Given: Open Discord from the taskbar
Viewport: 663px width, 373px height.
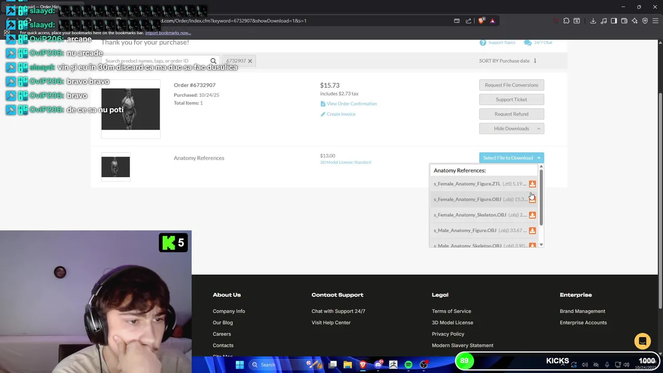Looking at the screenshot, I should 378,365.
